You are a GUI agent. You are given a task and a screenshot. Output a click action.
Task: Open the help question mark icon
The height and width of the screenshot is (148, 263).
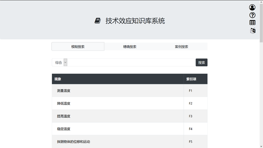point(252,15)
